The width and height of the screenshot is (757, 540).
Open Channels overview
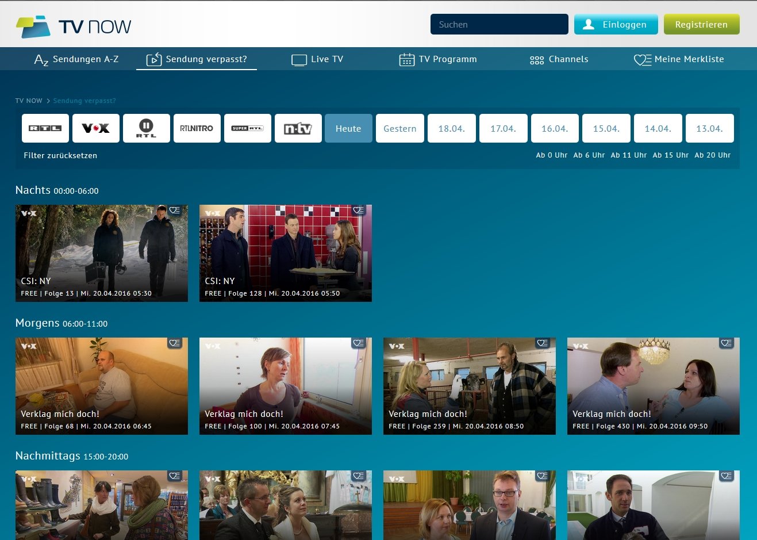(559, 59)
